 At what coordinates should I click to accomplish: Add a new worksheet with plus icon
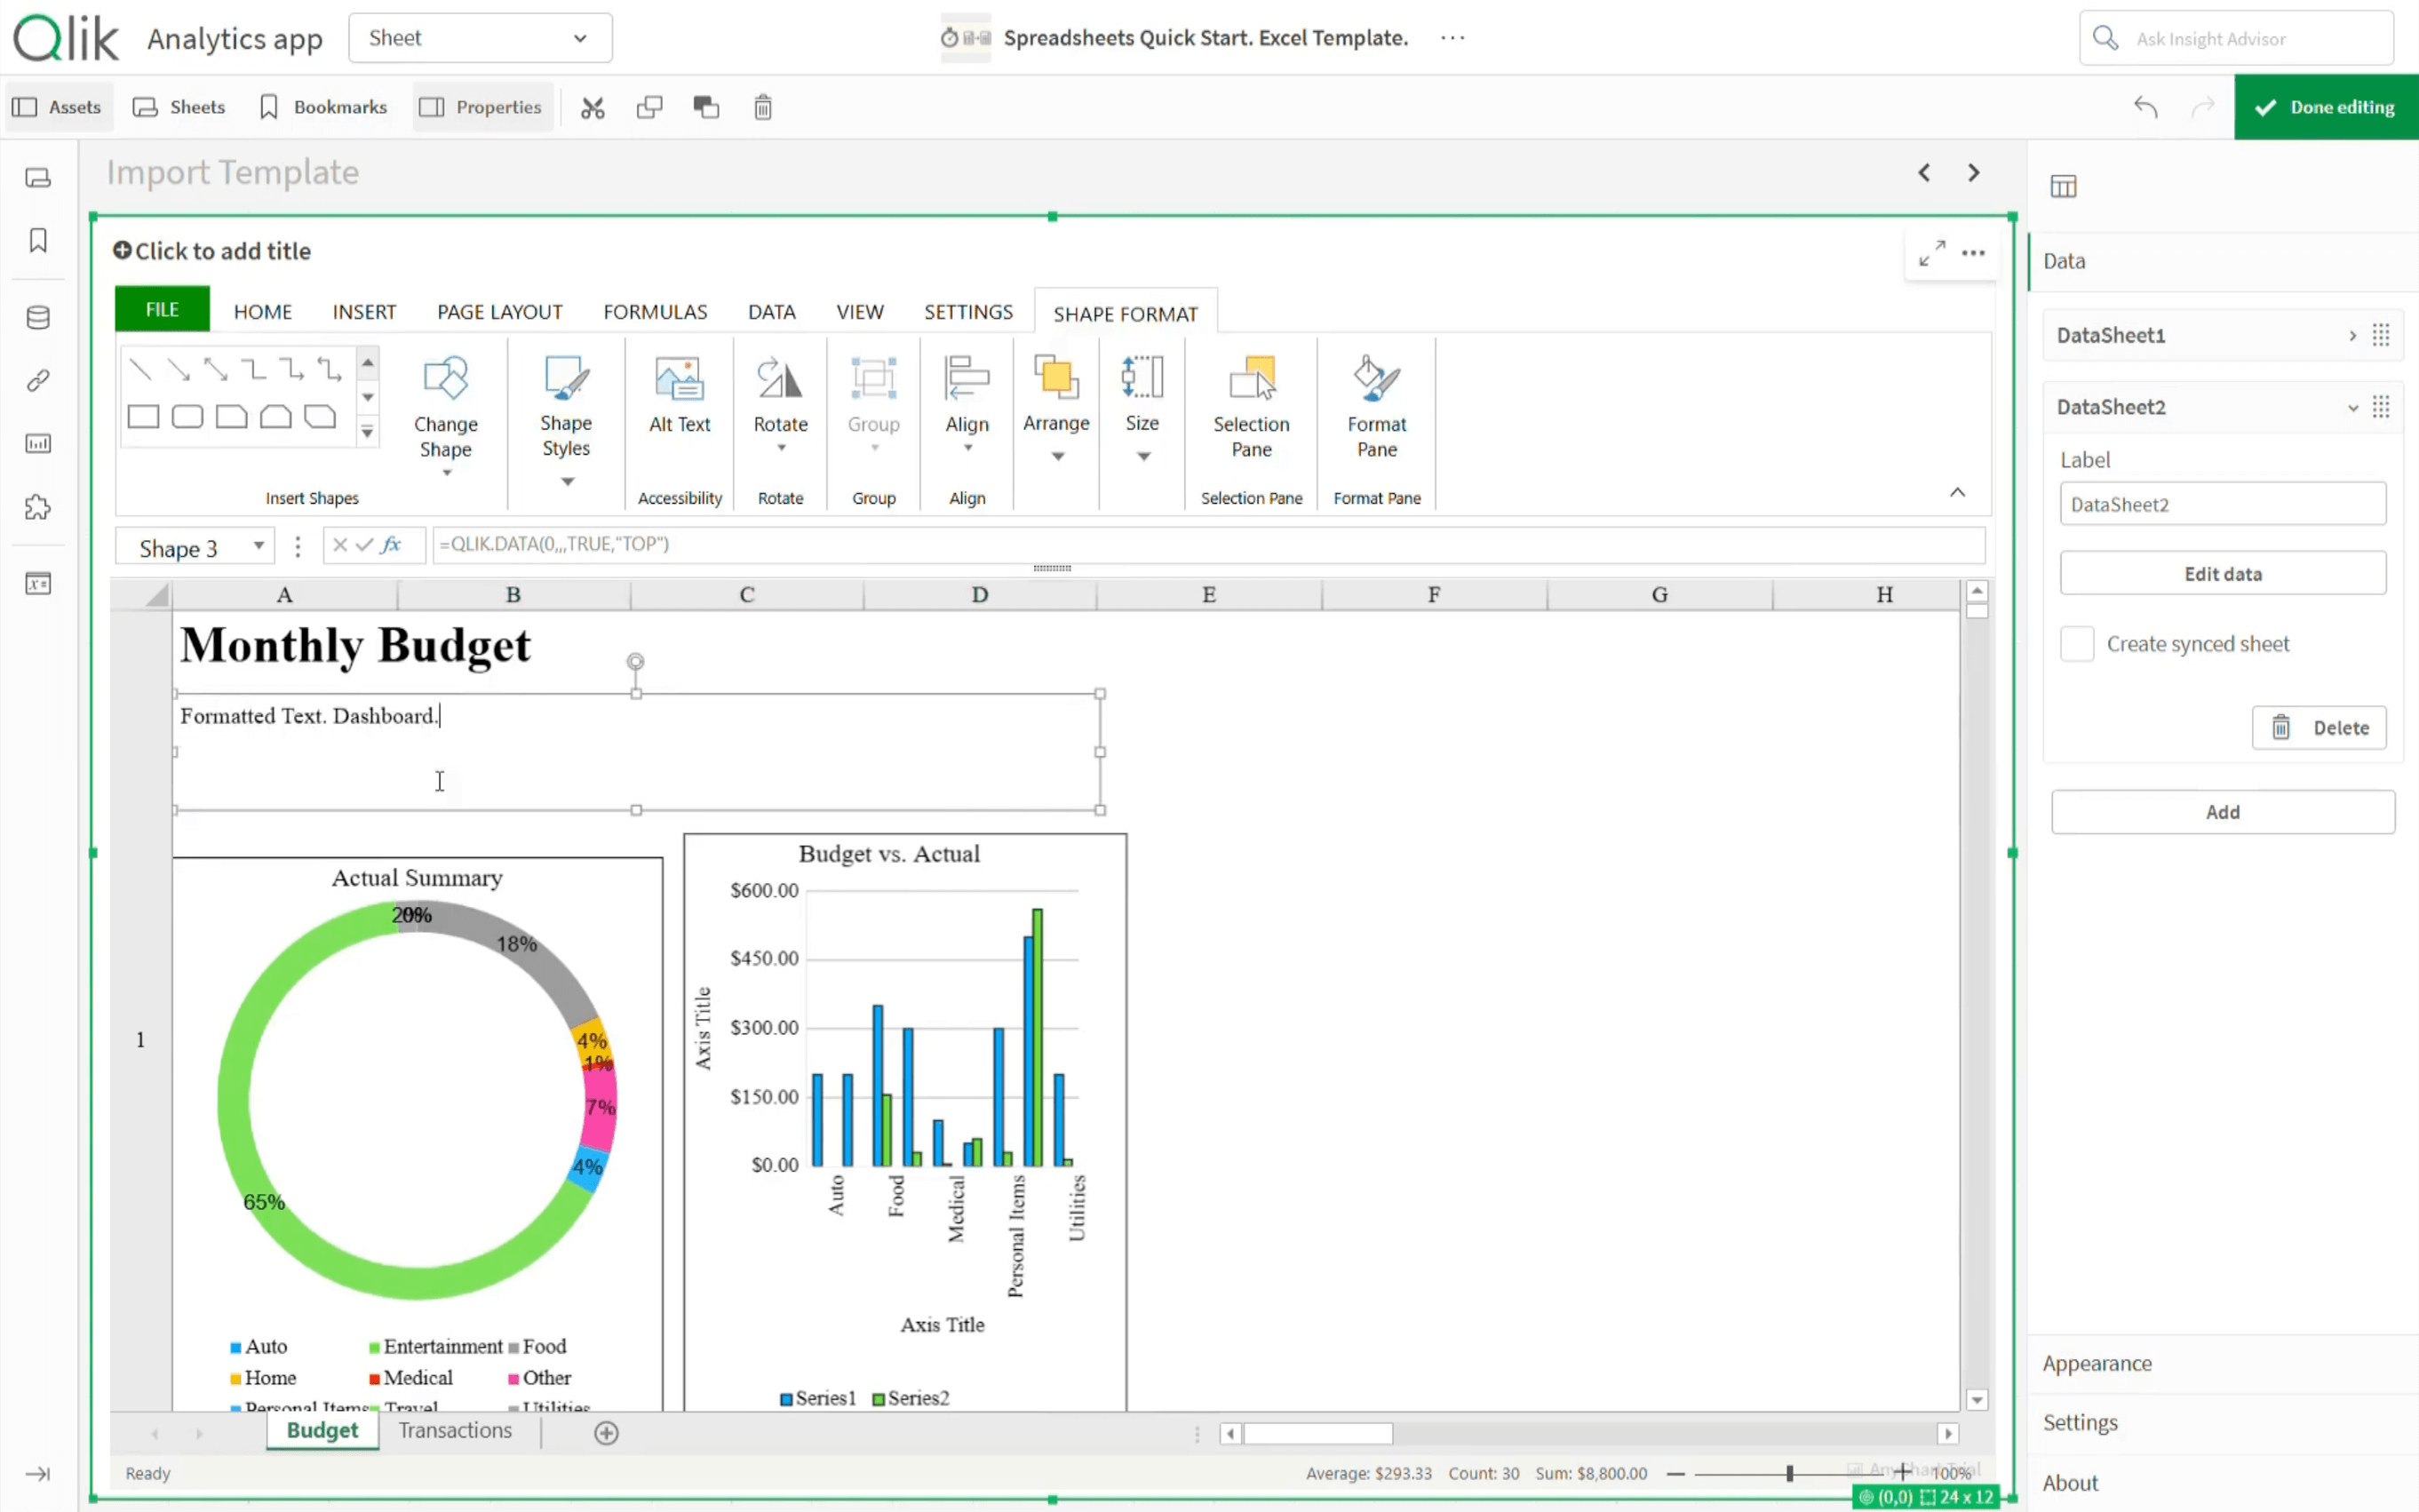606,1432
